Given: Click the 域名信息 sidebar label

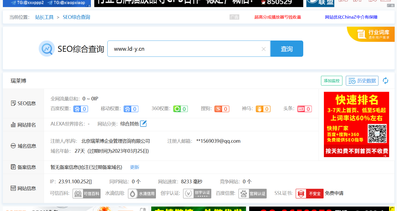Looking at the screenshot, I should 24,146.
